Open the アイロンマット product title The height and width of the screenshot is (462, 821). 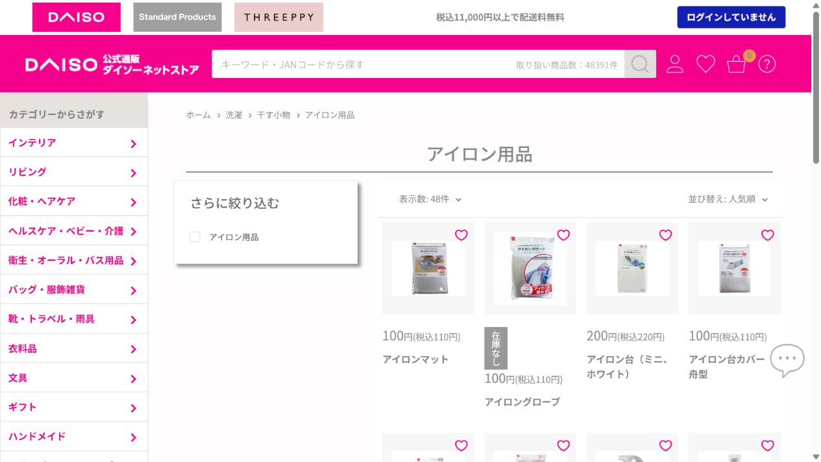click(x=416, y=359)
